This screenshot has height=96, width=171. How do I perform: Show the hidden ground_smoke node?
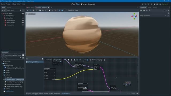pyautogui.click(x=23, y=16)
